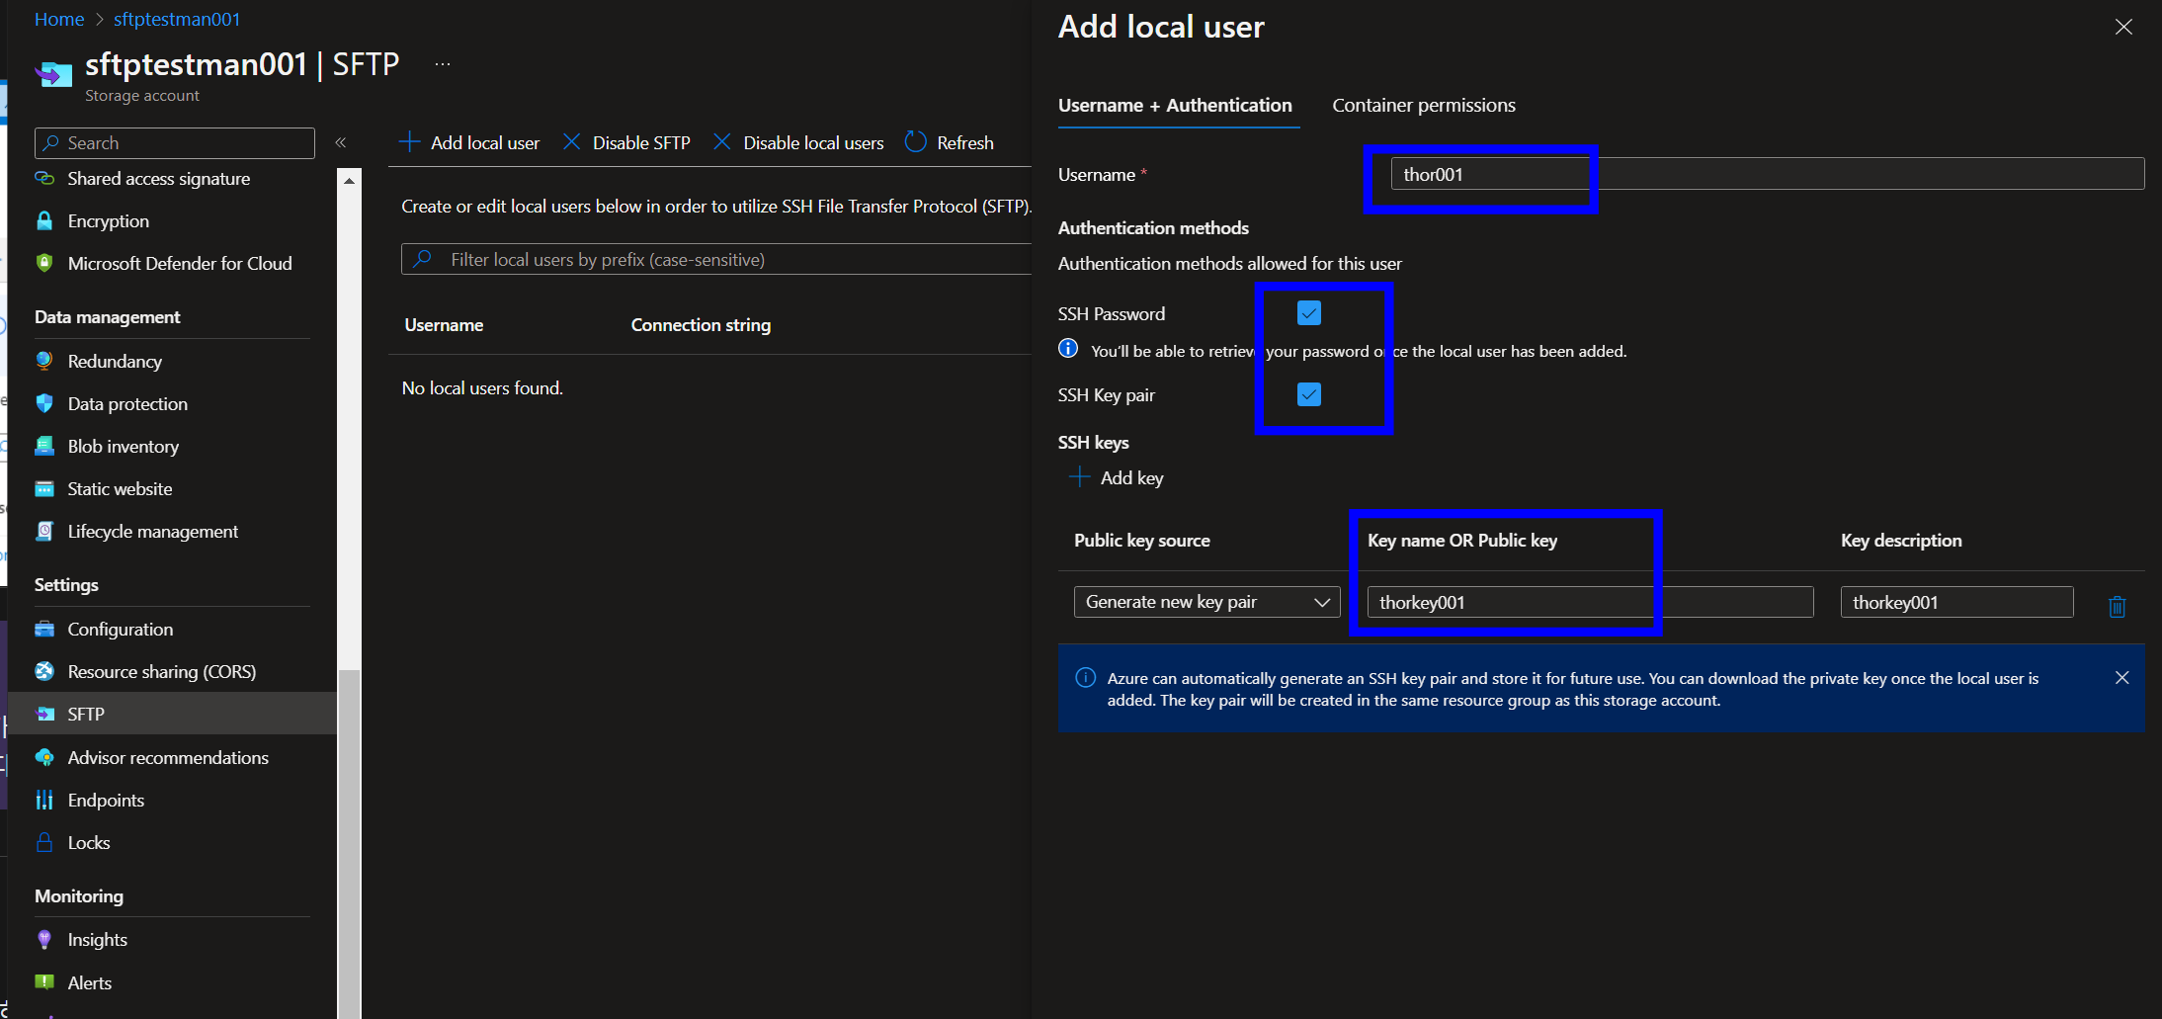Go to Home breadcrumb link
Image resolution: width=2162 pixels, height=1019 pixels.
(x=59, y=20)
